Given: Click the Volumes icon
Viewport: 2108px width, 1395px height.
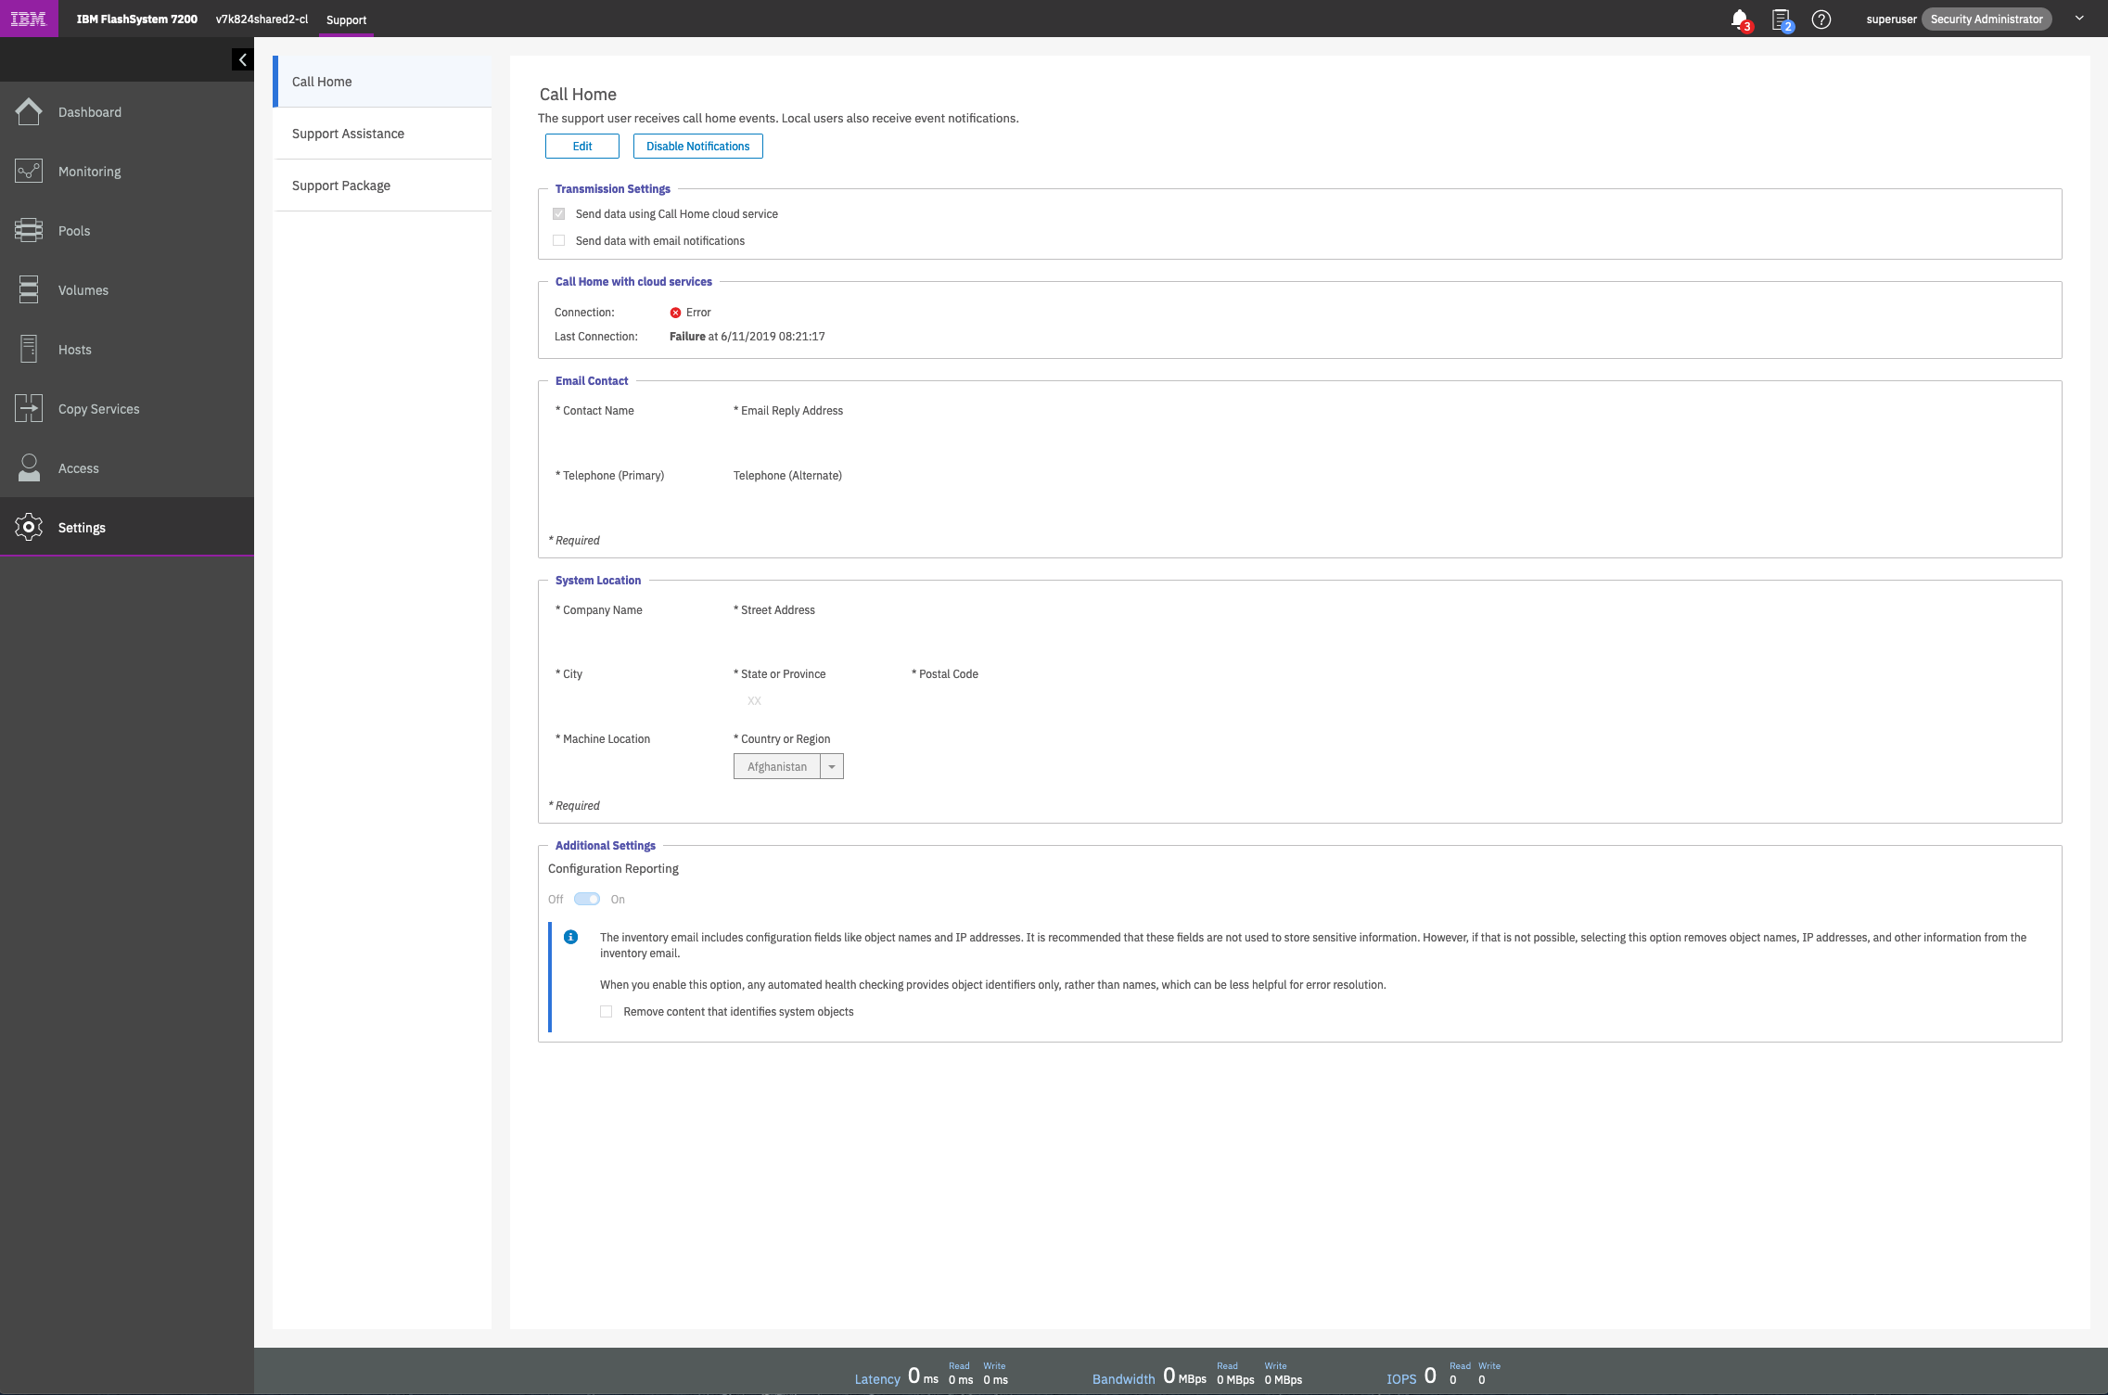Looking at the screenshot, I should [29, 289].
